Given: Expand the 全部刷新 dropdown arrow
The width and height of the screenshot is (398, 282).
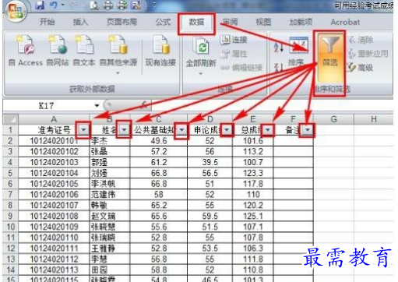Looking at the screenshot, I should point(201,74).
